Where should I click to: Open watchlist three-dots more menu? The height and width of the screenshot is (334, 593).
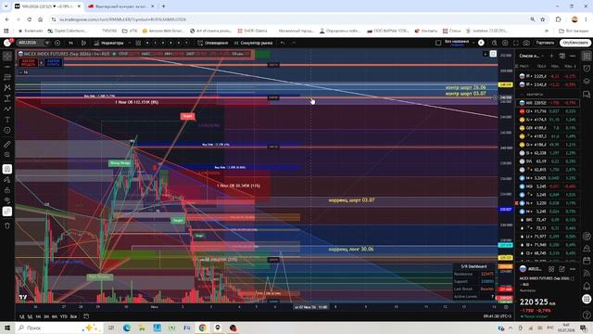coord(573,56)
